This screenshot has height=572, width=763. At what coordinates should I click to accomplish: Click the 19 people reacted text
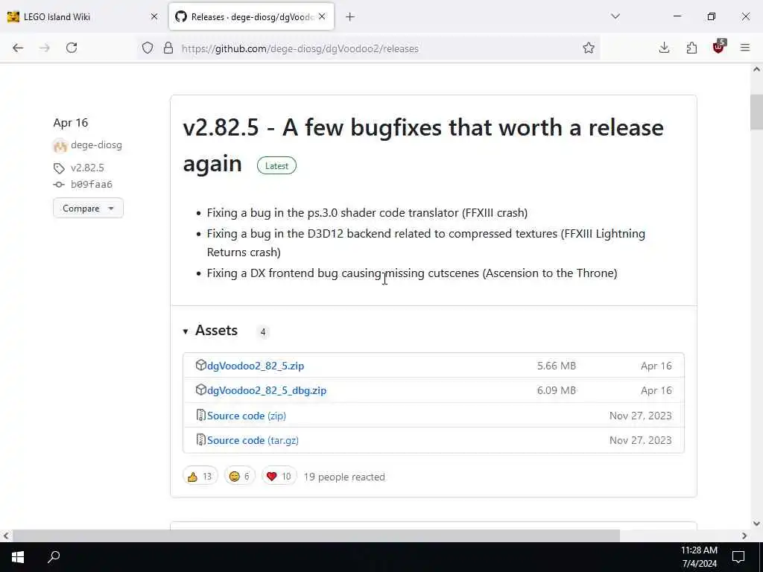(344, 477)
